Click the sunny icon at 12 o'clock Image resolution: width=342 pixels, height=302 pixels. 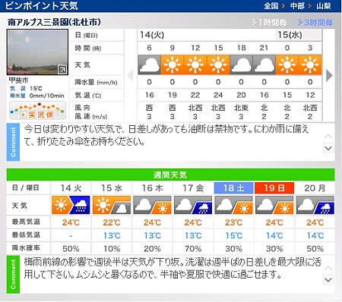(195, 64)
